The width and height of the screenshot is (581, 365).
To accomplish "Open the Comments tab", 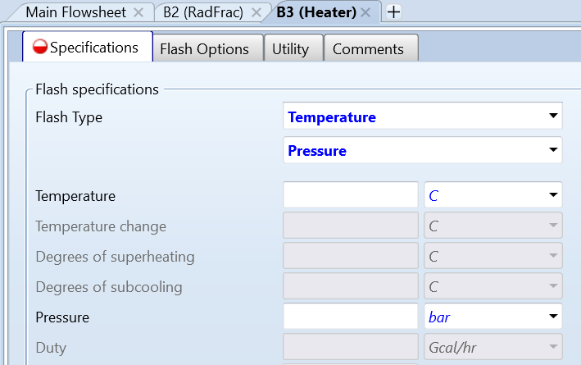I will [x=370, y=48].
